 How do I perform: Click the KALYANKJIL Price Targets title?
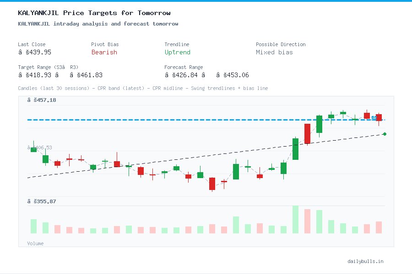click(x=94, y=13)
